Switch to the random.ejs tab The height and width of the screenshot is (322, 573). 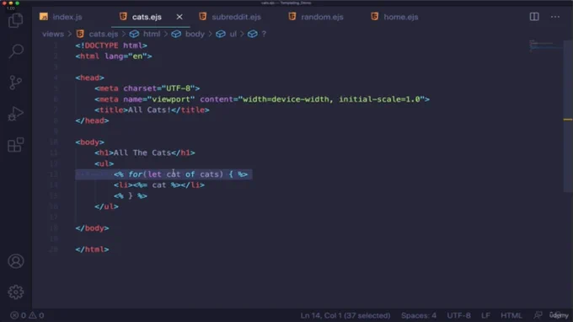click(322, 17)
